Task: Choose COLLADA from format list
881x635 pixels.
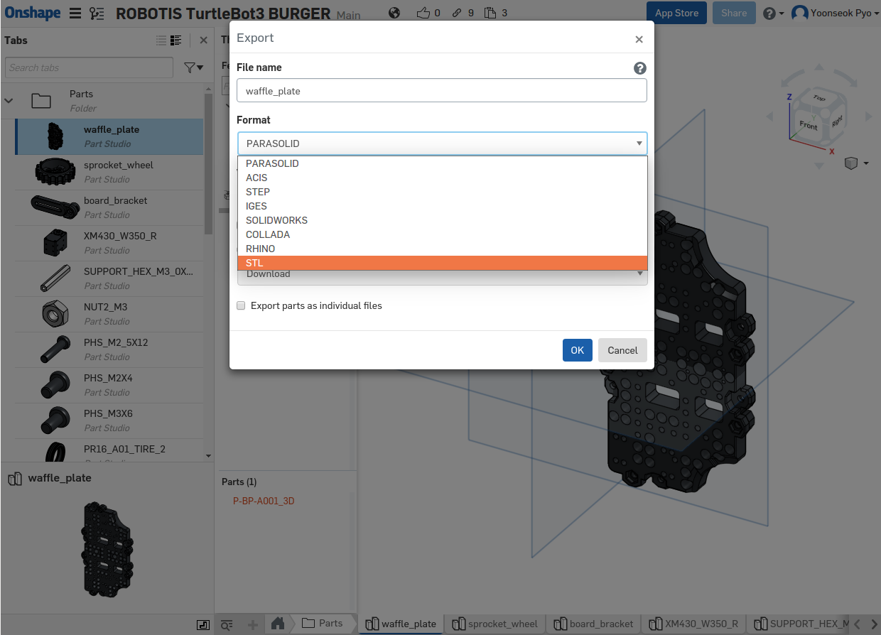Action: (x=442, y=234)
